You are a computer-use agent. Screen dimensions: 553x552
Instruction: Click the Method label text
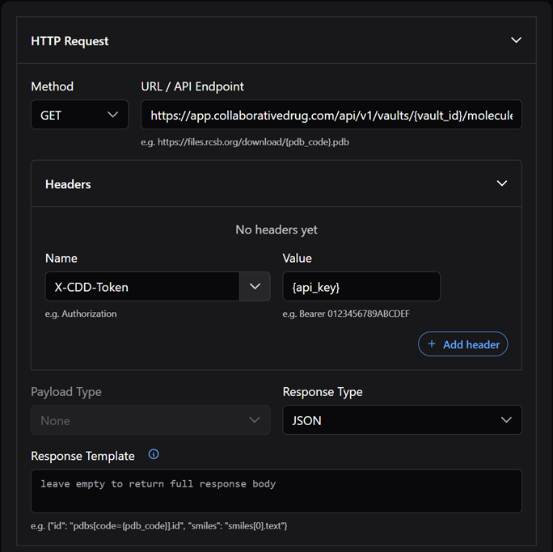coord(52,86)
